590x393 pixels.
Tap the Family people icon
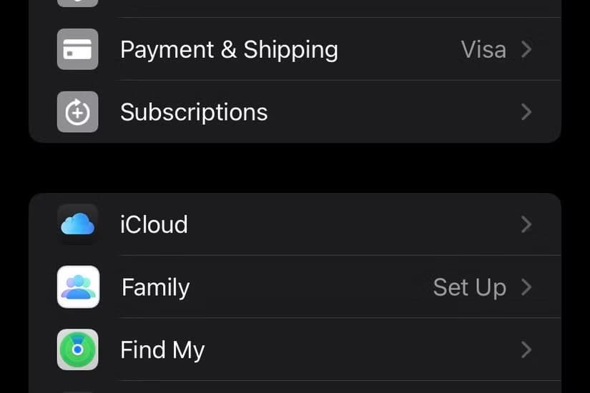(x=78, y=287)
